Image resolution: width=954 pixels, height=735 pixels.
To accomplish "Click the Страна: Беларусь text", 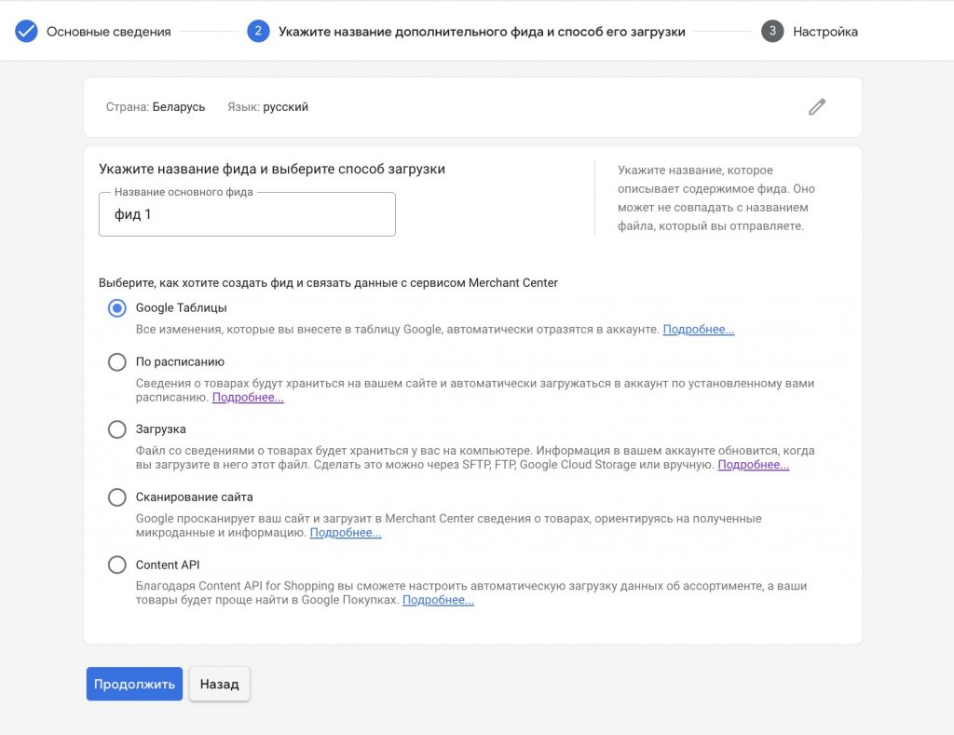I will coord(156,107).
